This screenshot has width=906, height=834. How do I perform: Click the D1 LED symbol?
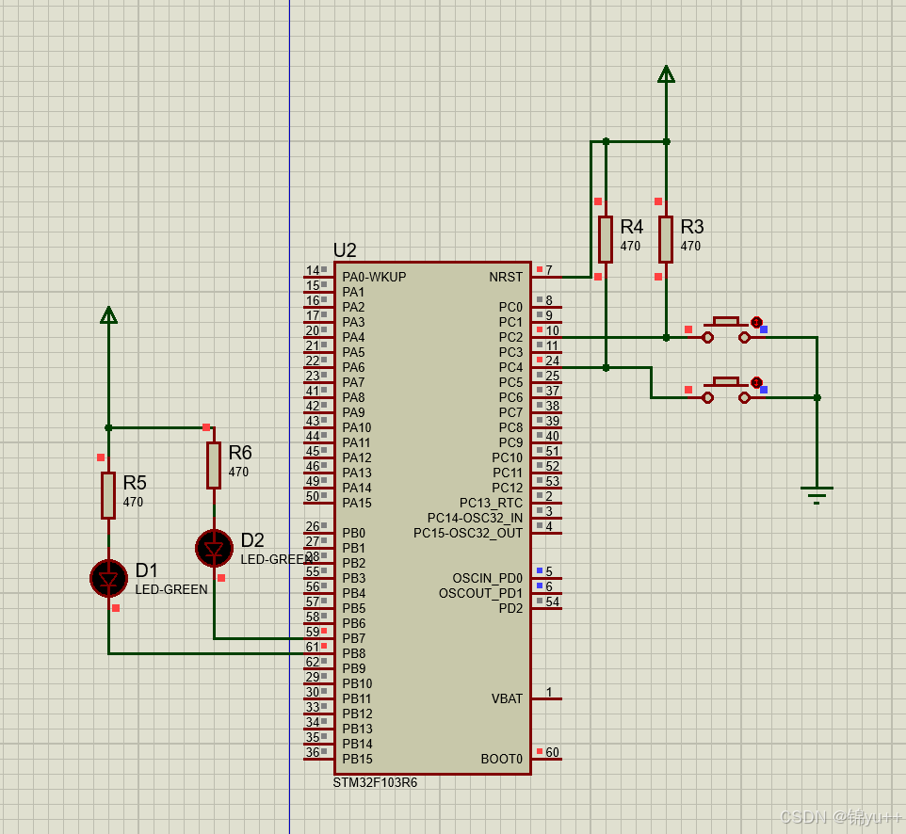click(x=108, y=578)
